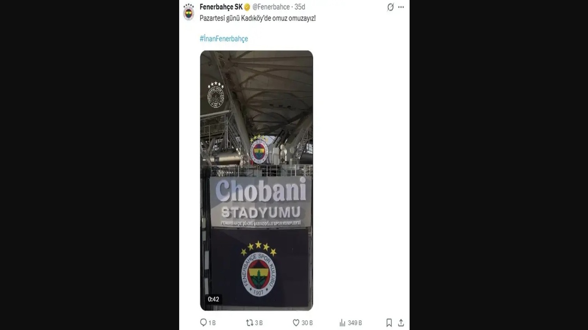This screenshot has height=330, width=588.
Task: Open the Grok explain-post icon
Action: [390, 7]
